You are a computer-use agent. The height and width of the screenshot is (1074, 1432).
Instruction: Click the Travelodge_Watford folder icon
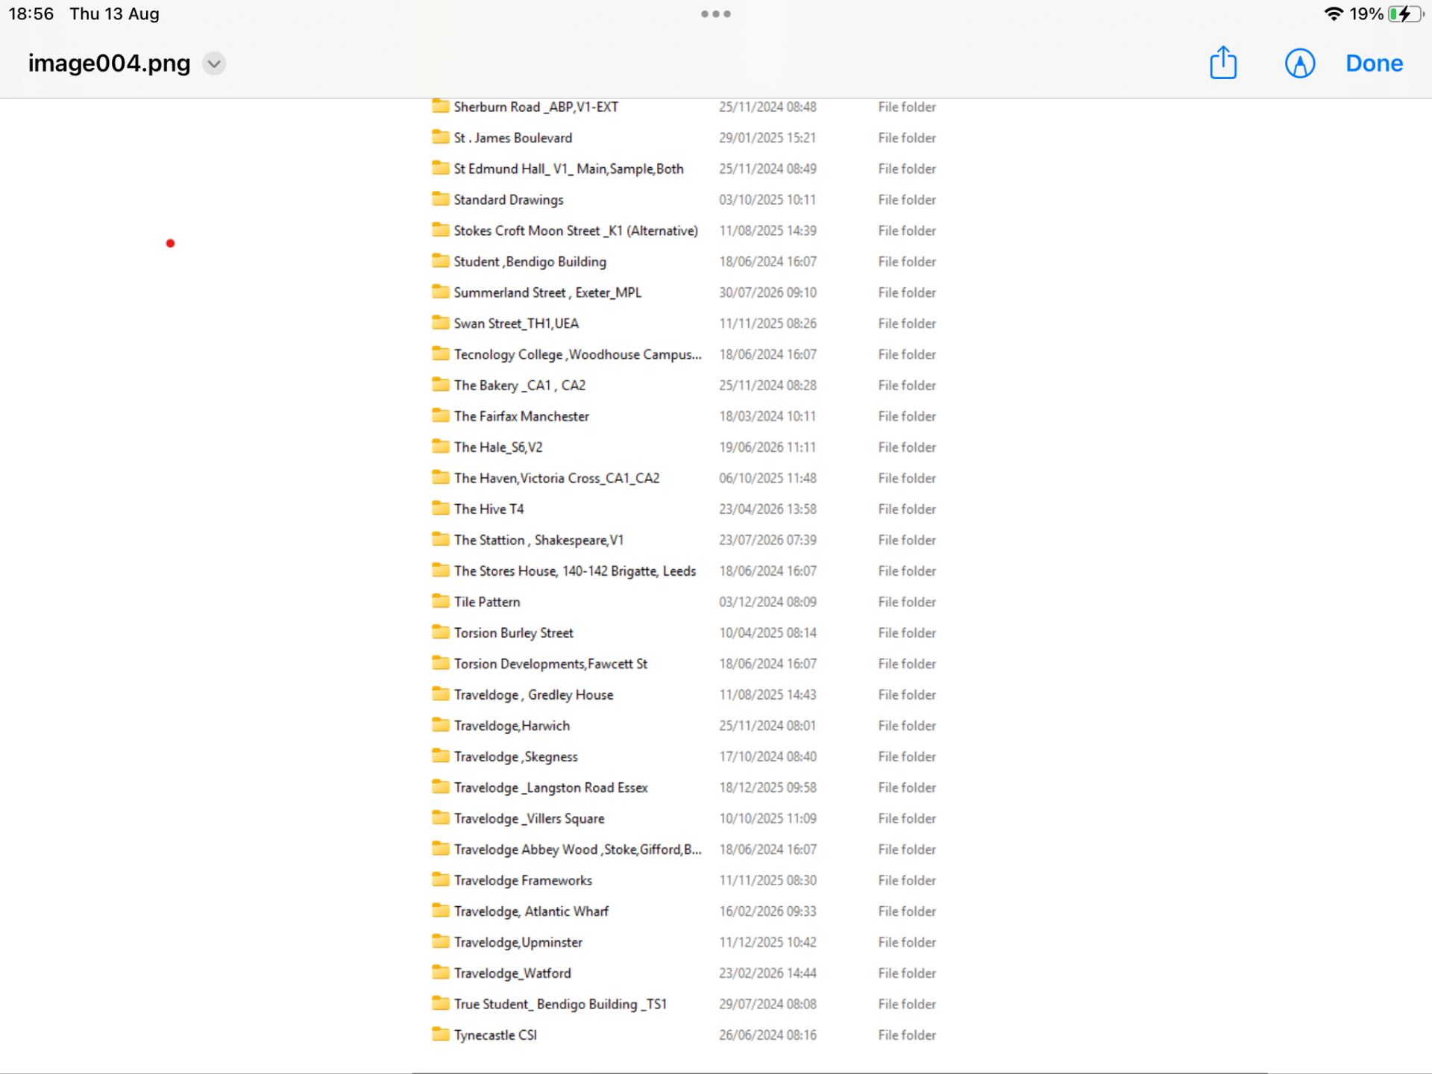pos(441,973)
